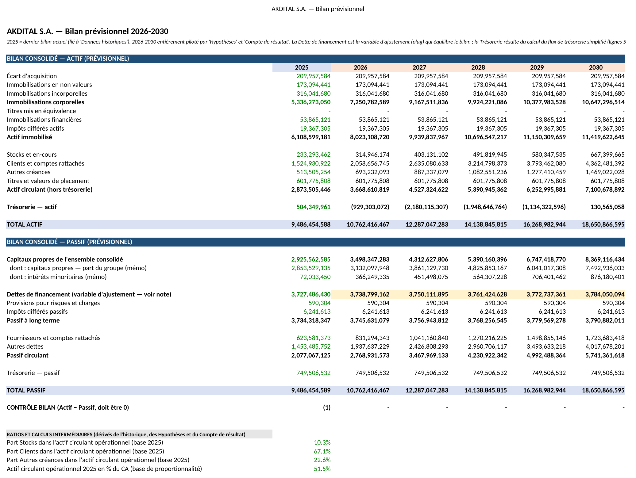Click the Part Autres créances ratio 22.6%
Screen dimensions: 636x478
pyautogui.click(x=322, y=460)
